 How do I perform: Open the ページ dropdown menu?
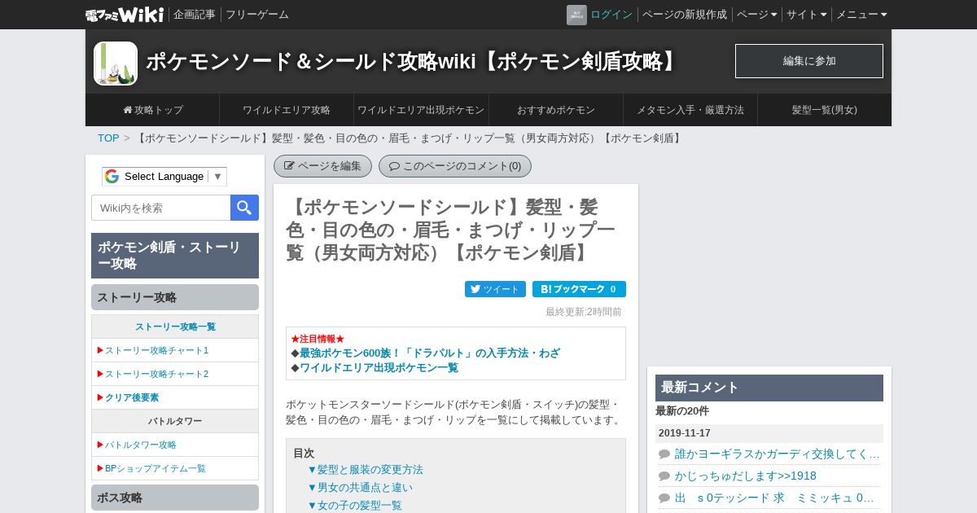click(756, 15)
